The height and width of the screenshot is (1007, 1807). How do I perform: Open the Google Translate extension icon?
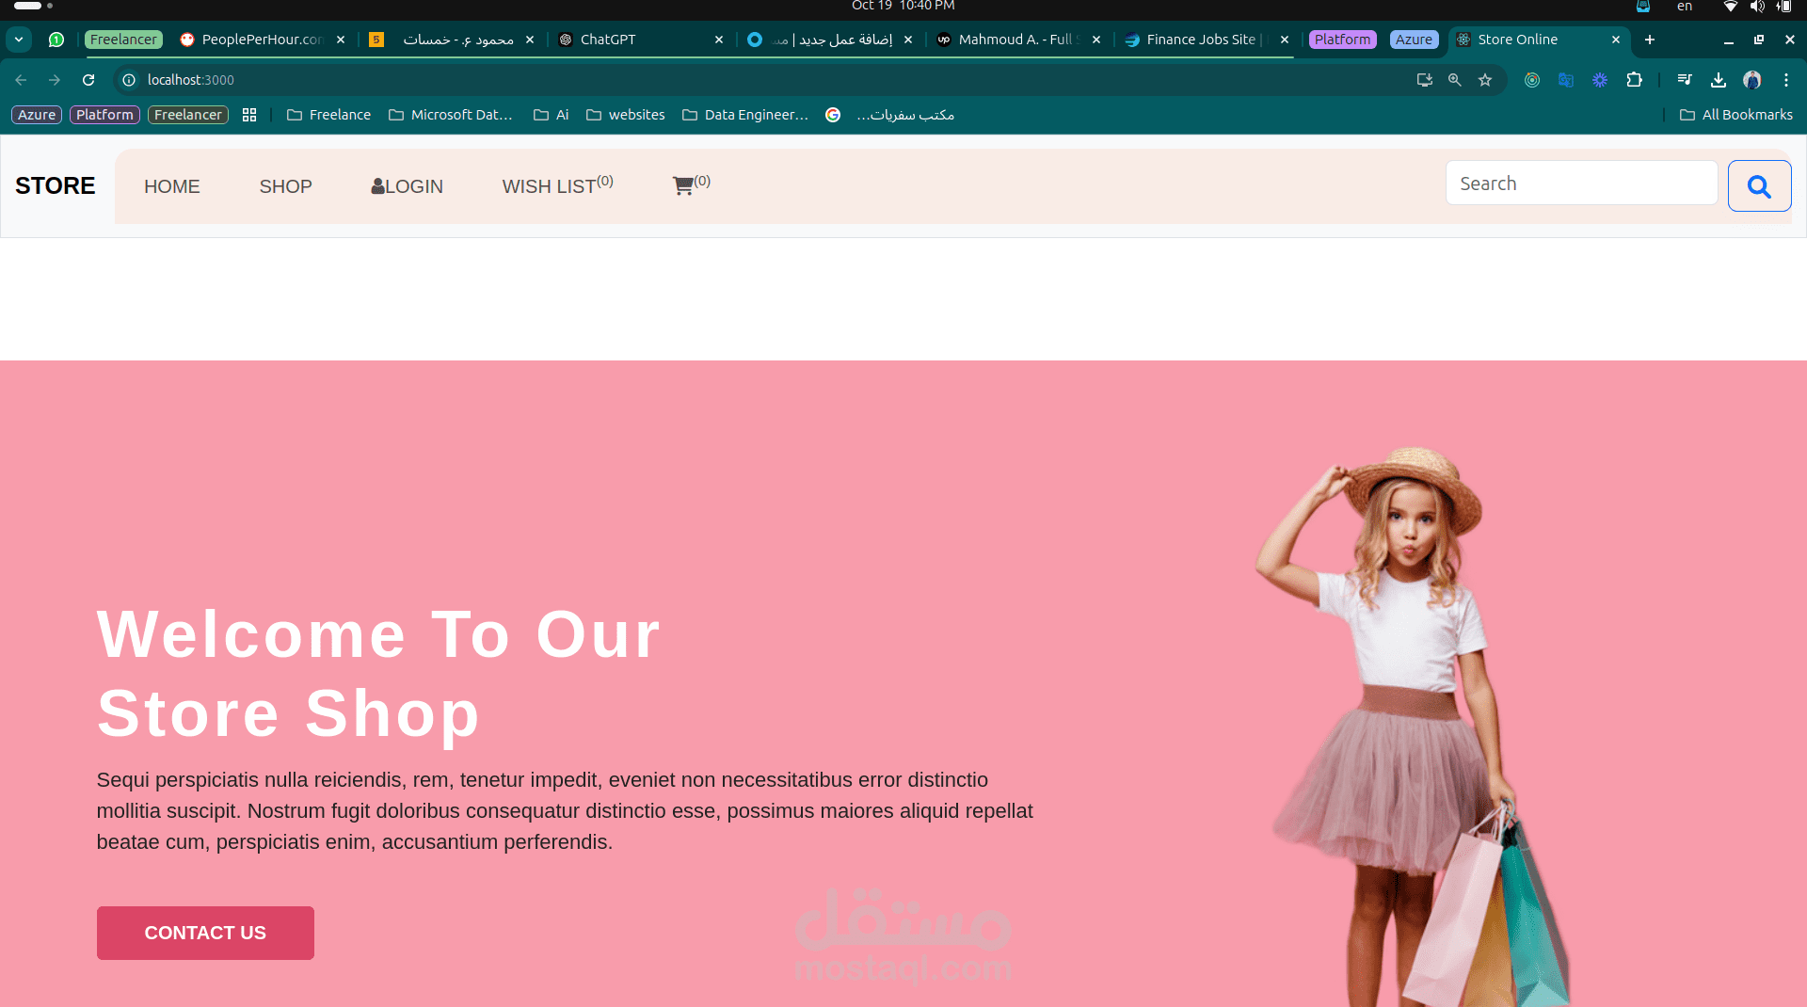(x=1566, y=80)
